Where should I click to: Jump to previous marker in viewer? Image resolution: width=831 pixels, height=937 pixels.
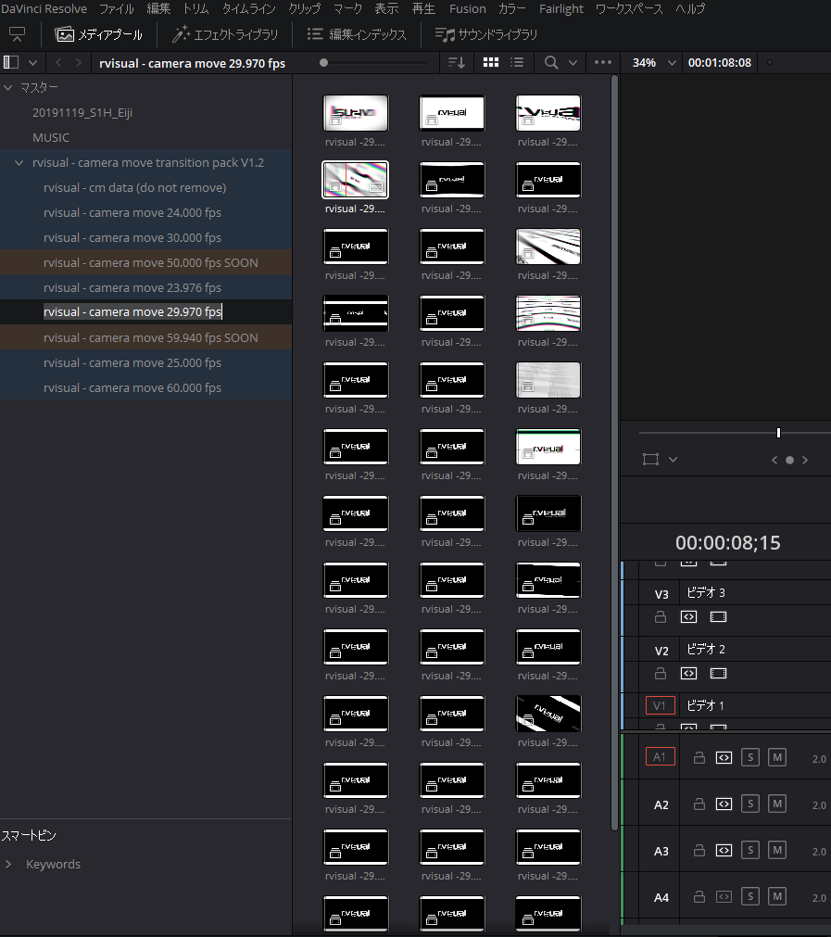pyautogui.click(x=774, y=460)
